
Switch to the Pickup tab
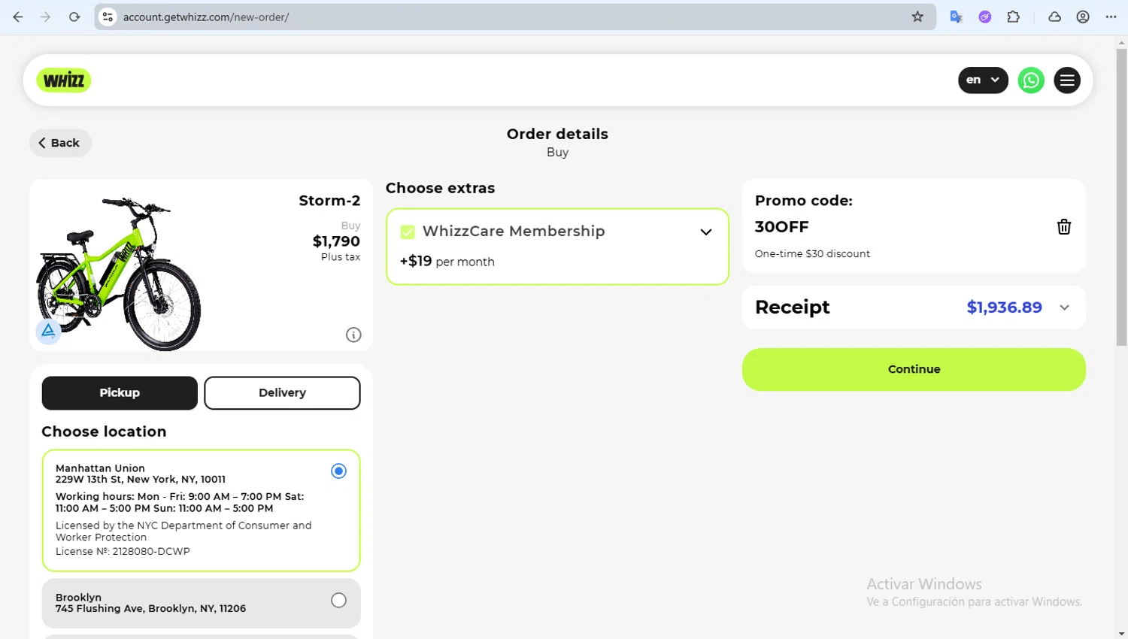pos(120,393)
